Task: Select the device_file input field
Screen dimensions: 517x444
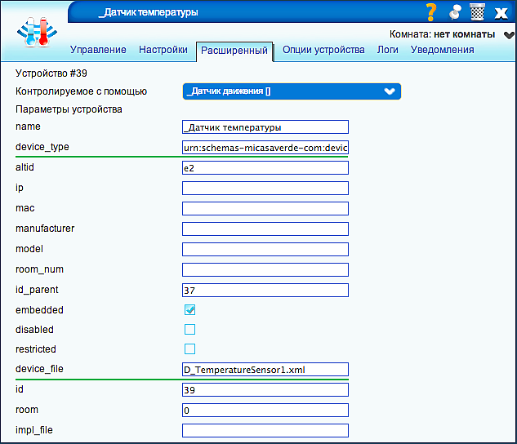Action: click(265, 370)
